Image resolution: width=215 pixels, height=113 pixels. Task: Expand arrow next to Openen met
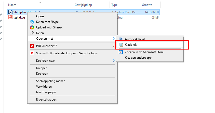(113, 39)
